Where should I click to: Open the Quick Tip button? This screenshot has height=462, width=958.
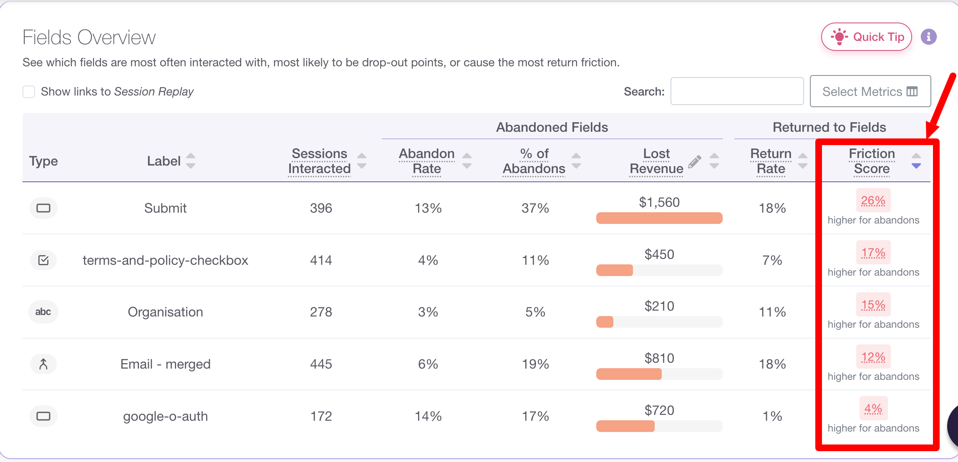pos(867,37)
